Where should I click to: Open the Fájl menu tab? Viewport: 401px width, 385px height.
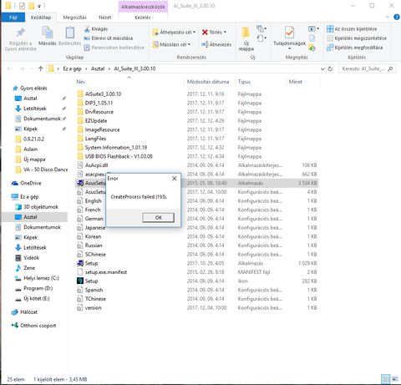tap(13, 18)
